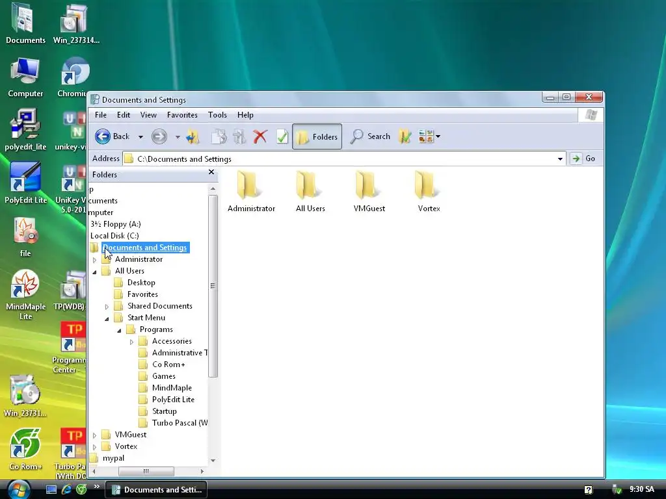Click the Forward arrow icon
Screen dimensions: 666x499
pos(159,136)
